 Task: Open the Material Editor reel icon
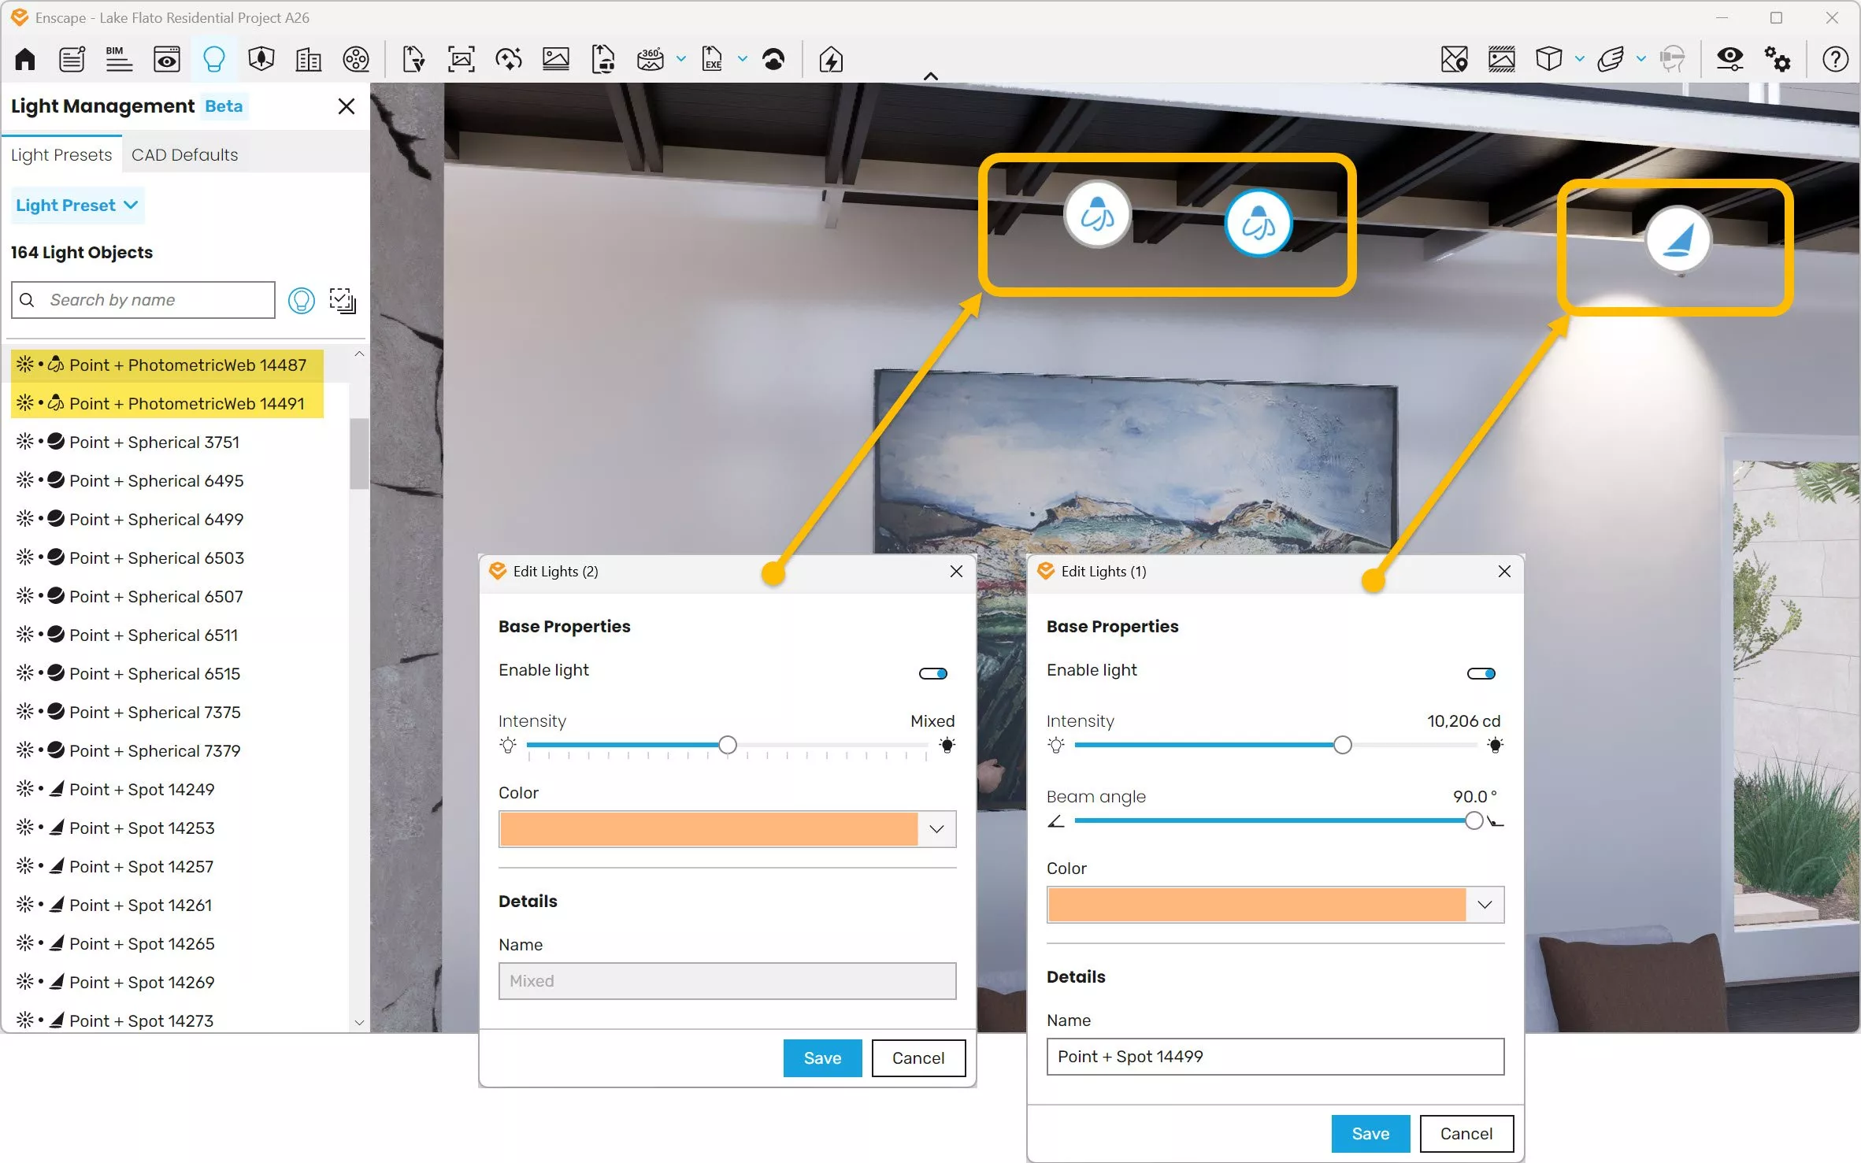pos(356,59)
